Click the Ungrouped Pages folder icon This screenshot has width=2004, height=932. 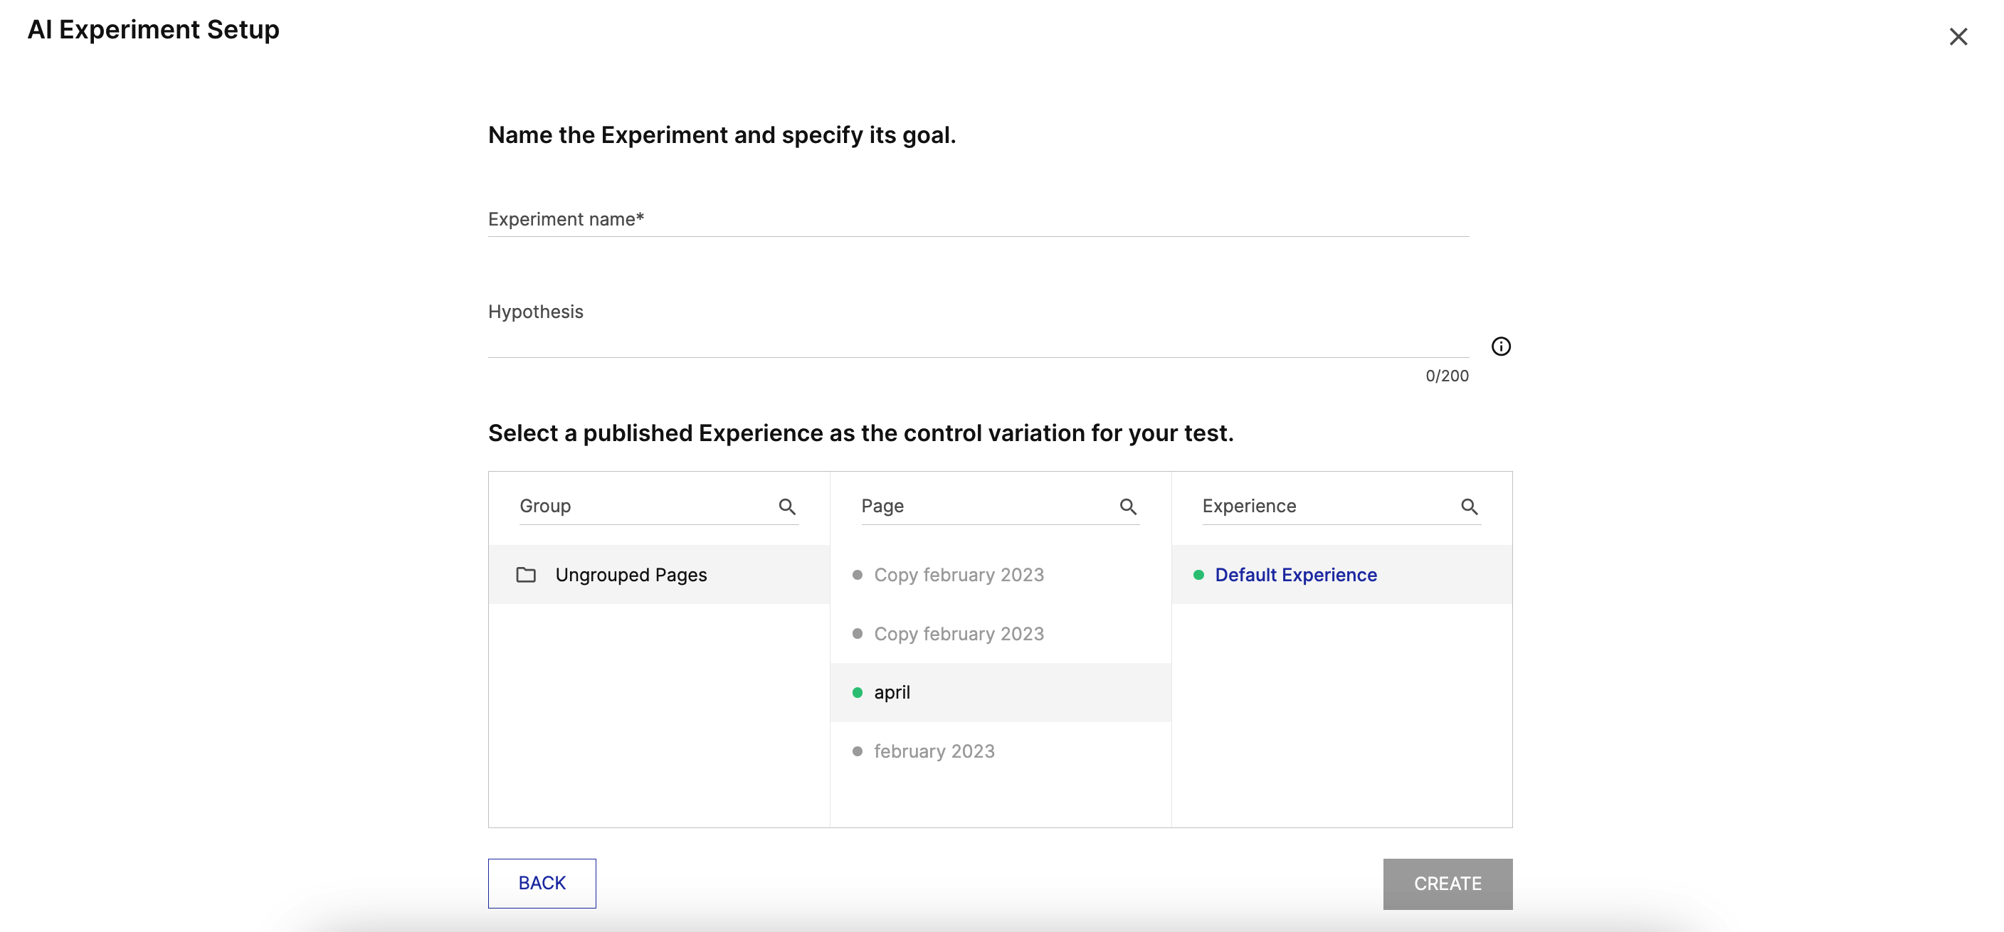point(526,575)
